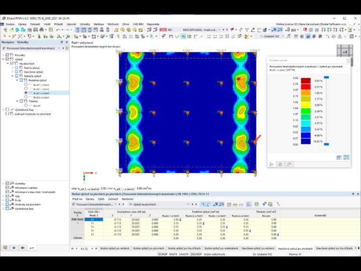The width and height of the screenshot is (361, 271).
Task: Click the yellow 3.00 % color swatch
Action: (x=306, y=105)
